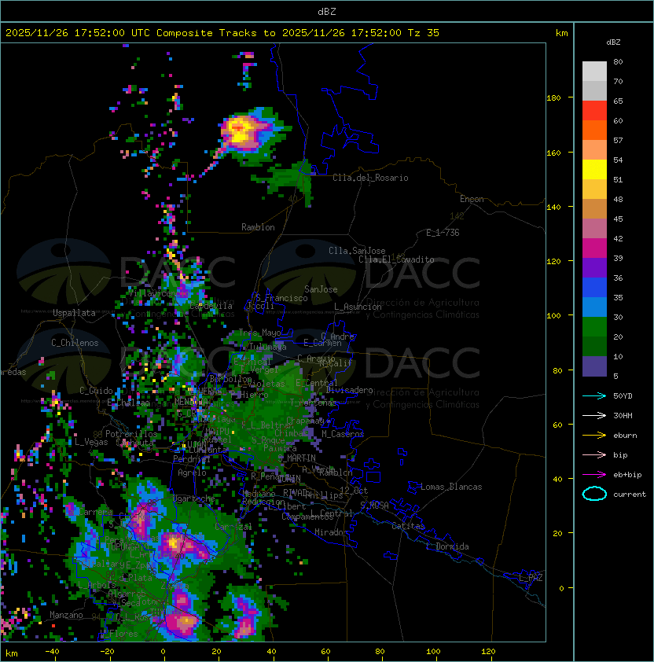Click the dBZ heading above the color scale
Image resolution: width=654 pixels, height=662 pixels.
613,42
